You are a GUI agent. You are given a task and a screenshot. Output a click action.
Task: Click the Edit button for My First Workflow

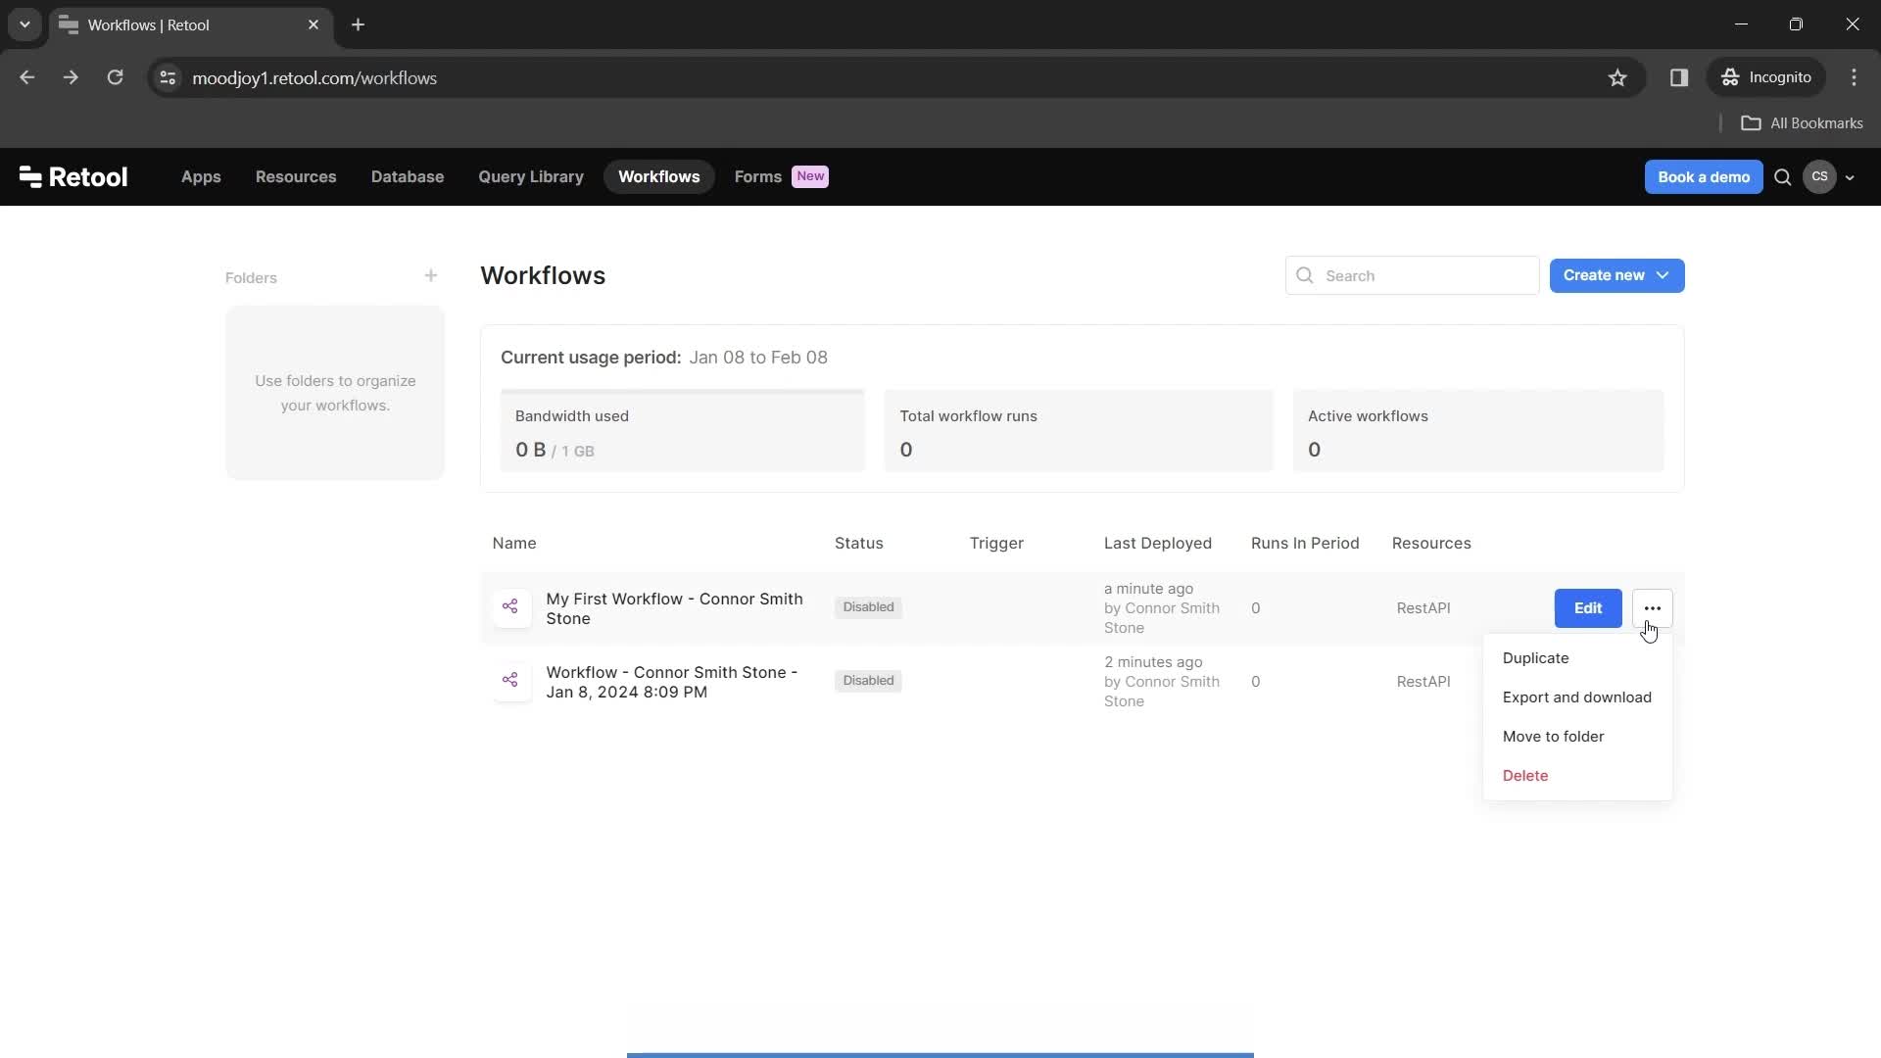pos(1588,607)
